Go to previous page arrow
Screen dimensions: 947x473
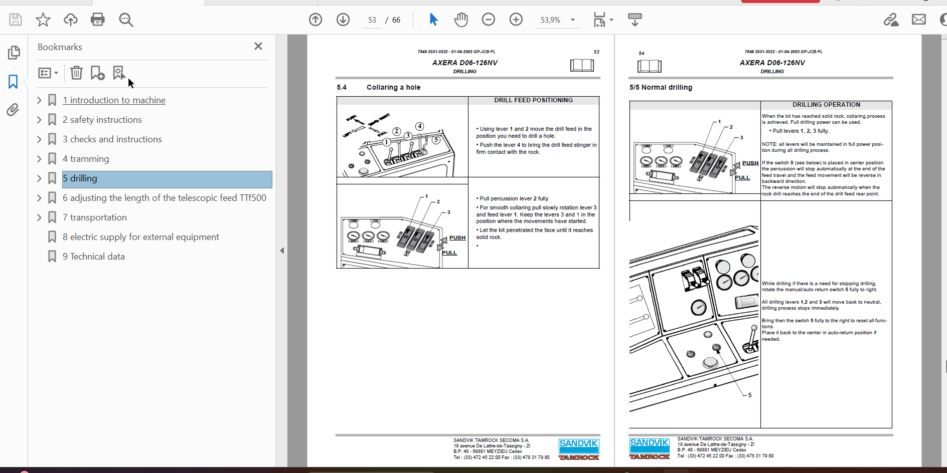click(315, 20)
